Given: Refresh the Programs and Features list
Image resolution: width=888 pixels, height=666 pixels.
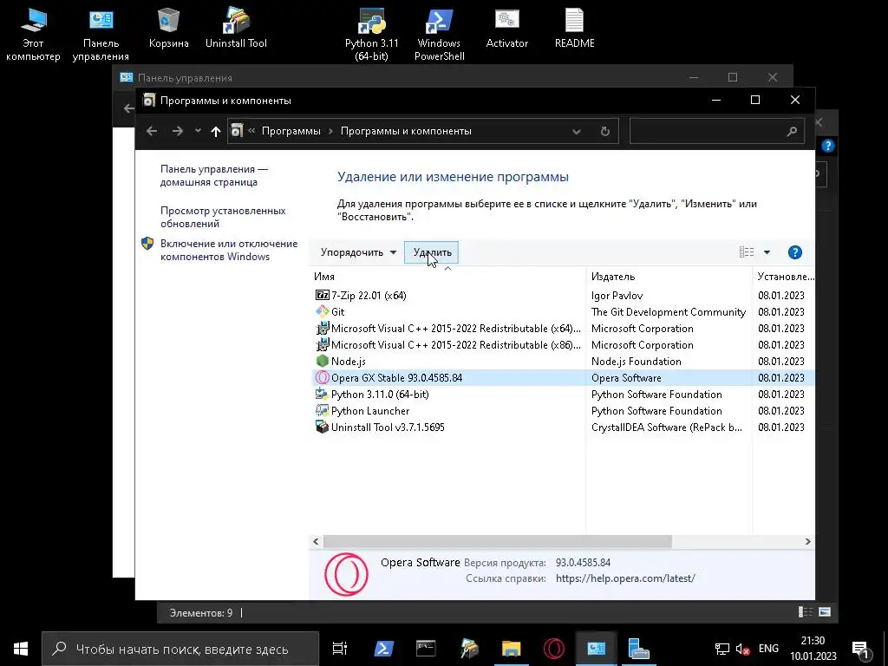Looking at the screenshot, I should (604, 132).
